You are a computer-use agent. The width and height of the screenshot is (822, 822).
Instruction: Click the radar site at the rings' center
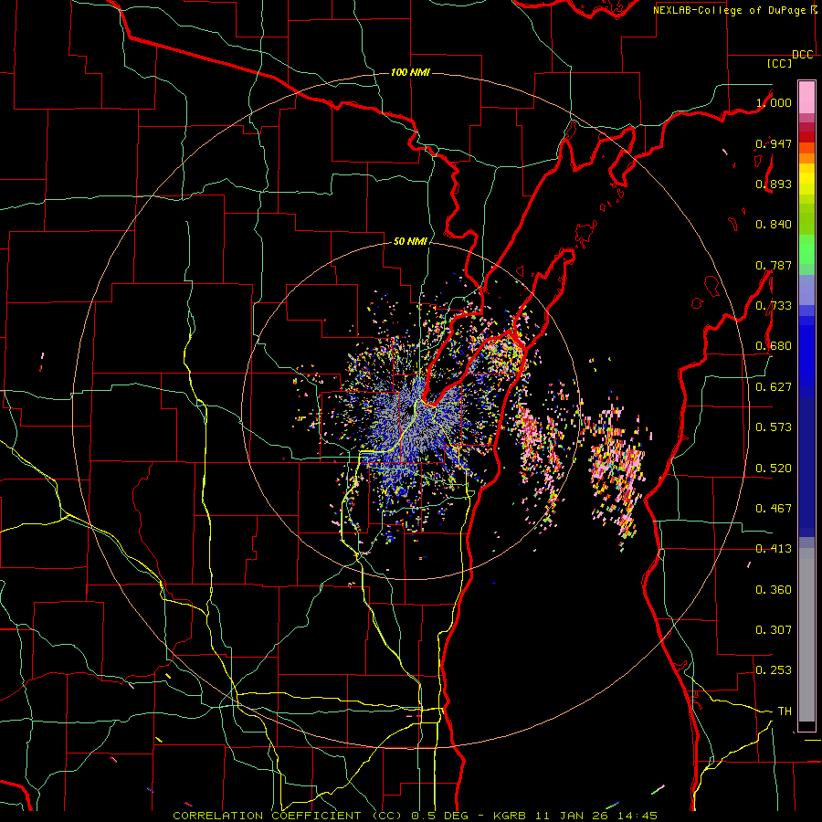pos(410,412)
